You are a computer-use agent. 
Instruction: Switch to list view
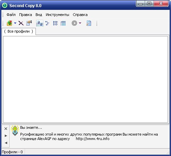click(55, 23)
